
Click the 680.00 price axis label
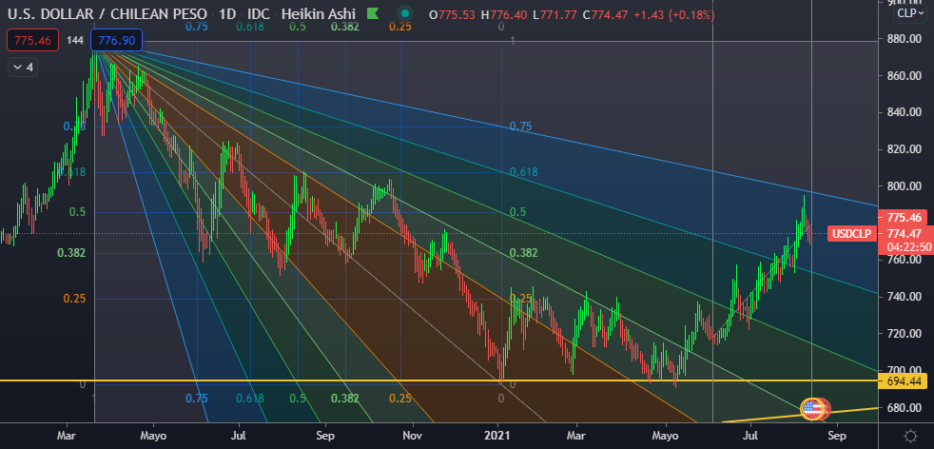tap(905, 408)
